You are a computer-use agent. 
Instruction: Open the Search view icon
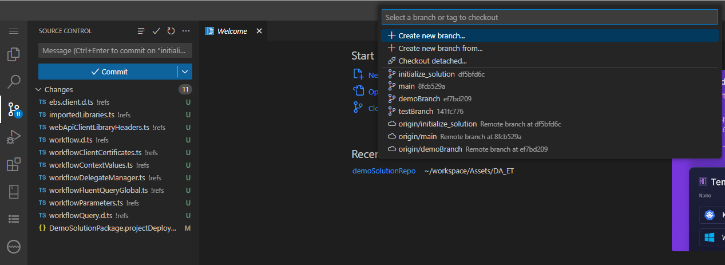click(x=14, y=82)
